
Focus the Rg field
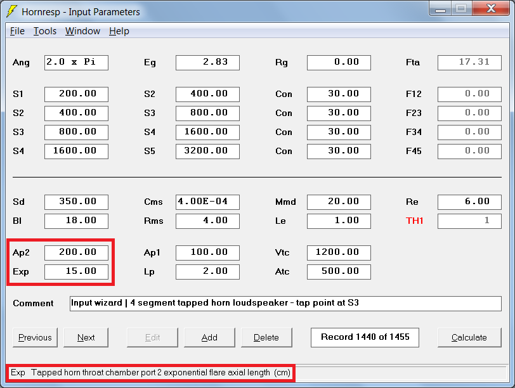pos(339,63)
